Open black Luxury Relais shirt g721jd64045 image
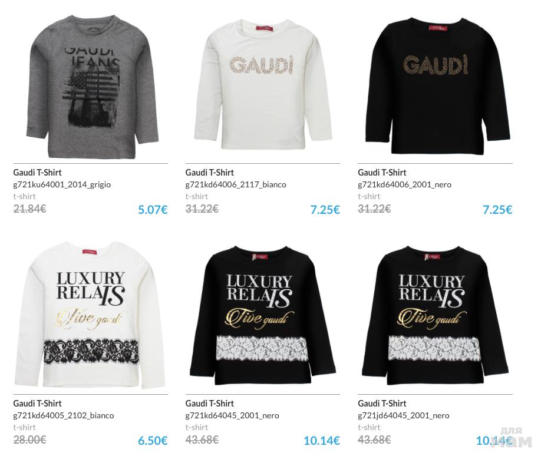The height and width of the screenshot is (456, 541). (x=436, y=316)
